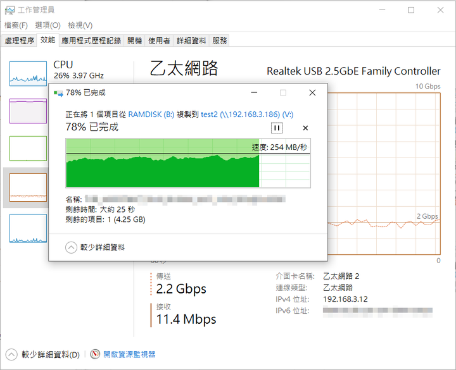456x370 pixels.
Task: Open the 檔案(F) menu
Action: [16, 25]
